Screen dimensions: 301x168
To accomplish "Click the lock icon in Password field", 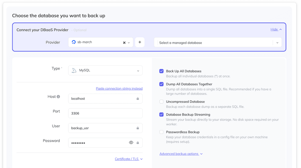I will 138,143.
